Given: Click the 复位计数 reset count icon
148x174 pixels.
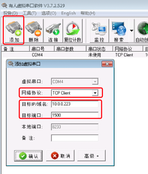Looking at the screenshot, I should (x=72, y=31).
